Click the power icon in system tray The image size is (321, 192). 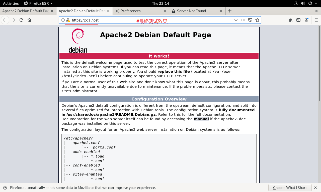[x=310, y=3]
